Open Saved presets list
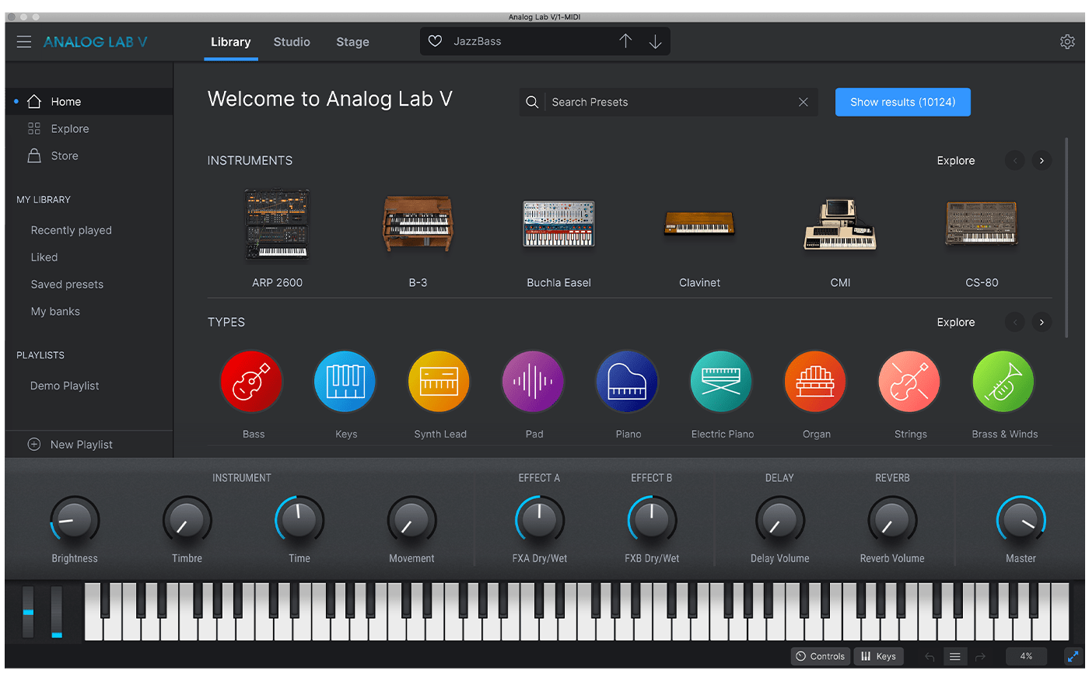 coord(67,285)
